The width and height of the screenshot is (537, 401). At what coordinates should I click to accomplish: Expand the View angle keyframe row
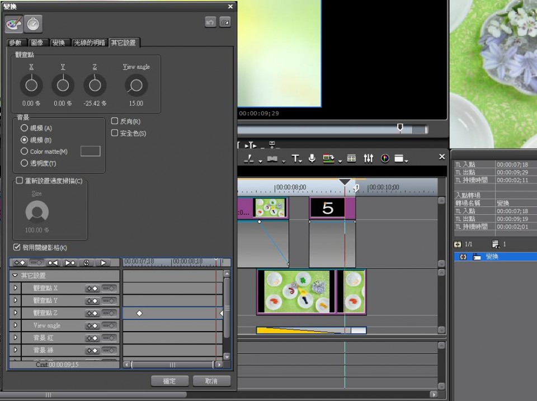click(15, 325)
